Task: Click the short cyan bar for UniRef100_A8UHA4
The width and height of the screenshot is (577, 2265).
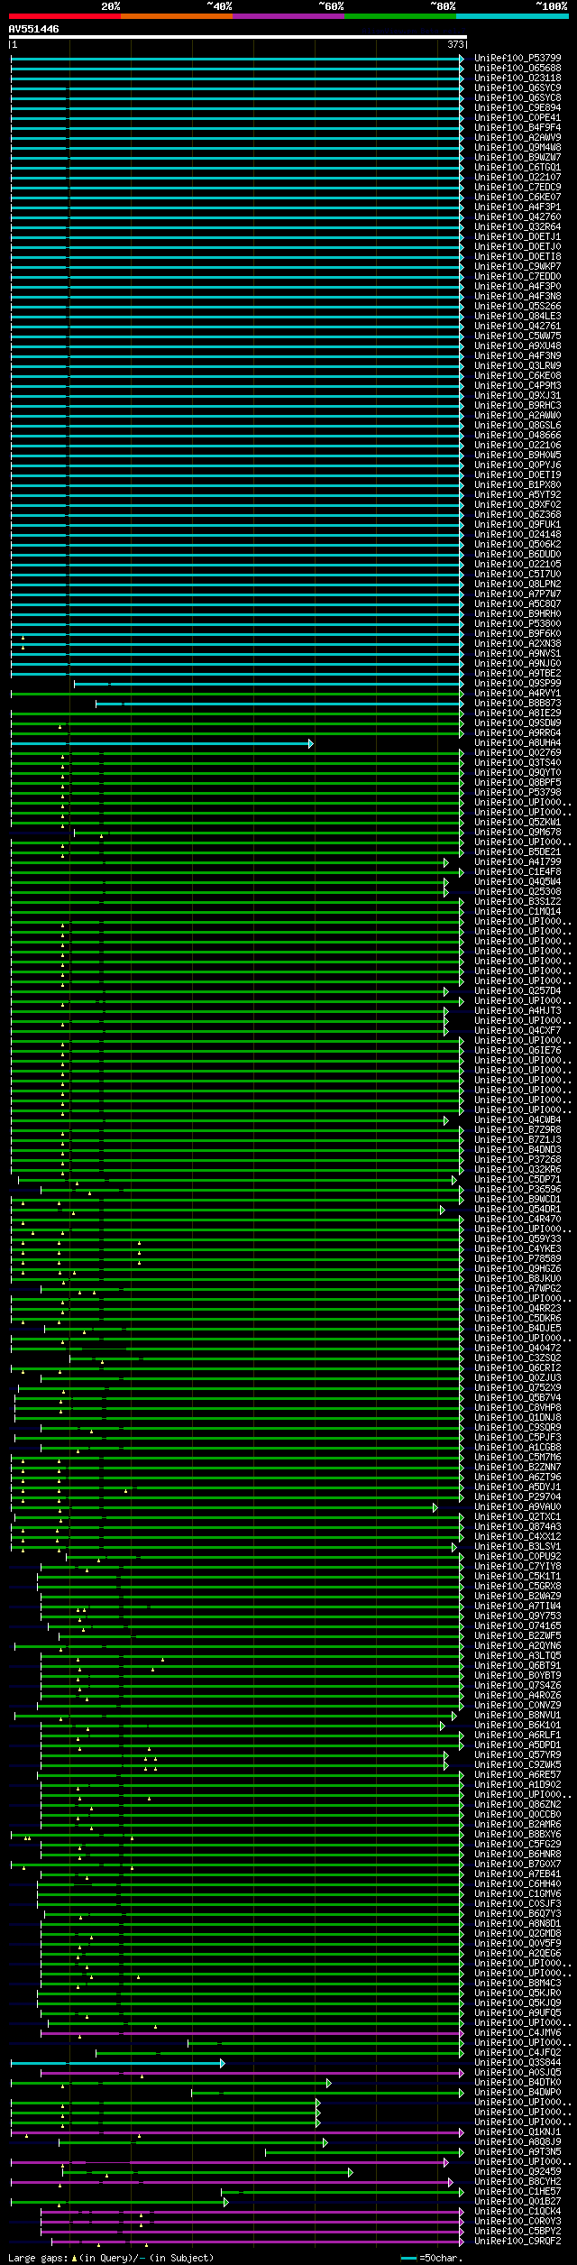Action: pos(161,743)
